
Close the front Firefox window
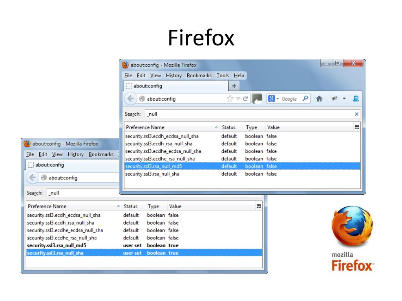point(353,63)
